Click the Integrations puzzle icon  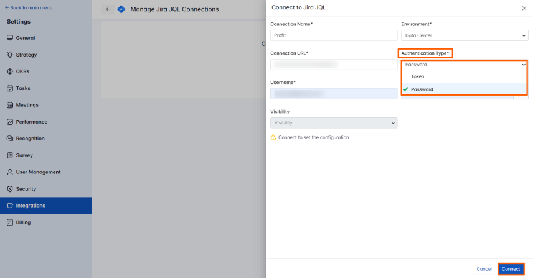10,206
